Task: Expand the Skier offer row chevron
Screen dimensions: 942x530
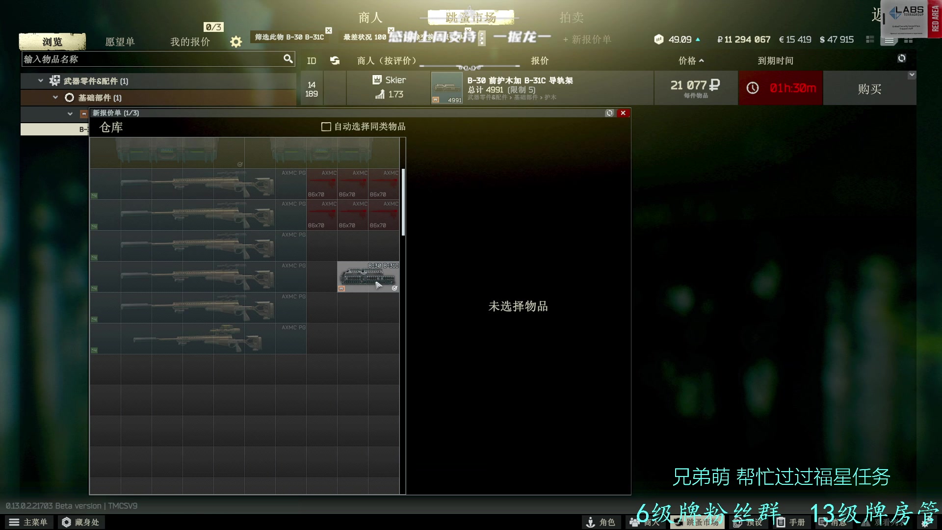Action: click(x=912, y=75)
